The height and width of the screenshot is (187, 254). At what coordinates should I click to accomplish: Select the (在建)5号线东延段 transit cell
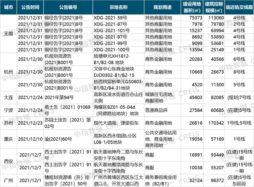pos(239,180)
